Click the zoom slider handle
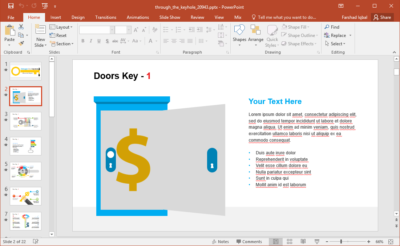The image size is (400, 246). pyautogui.click(x=341, y=242)
